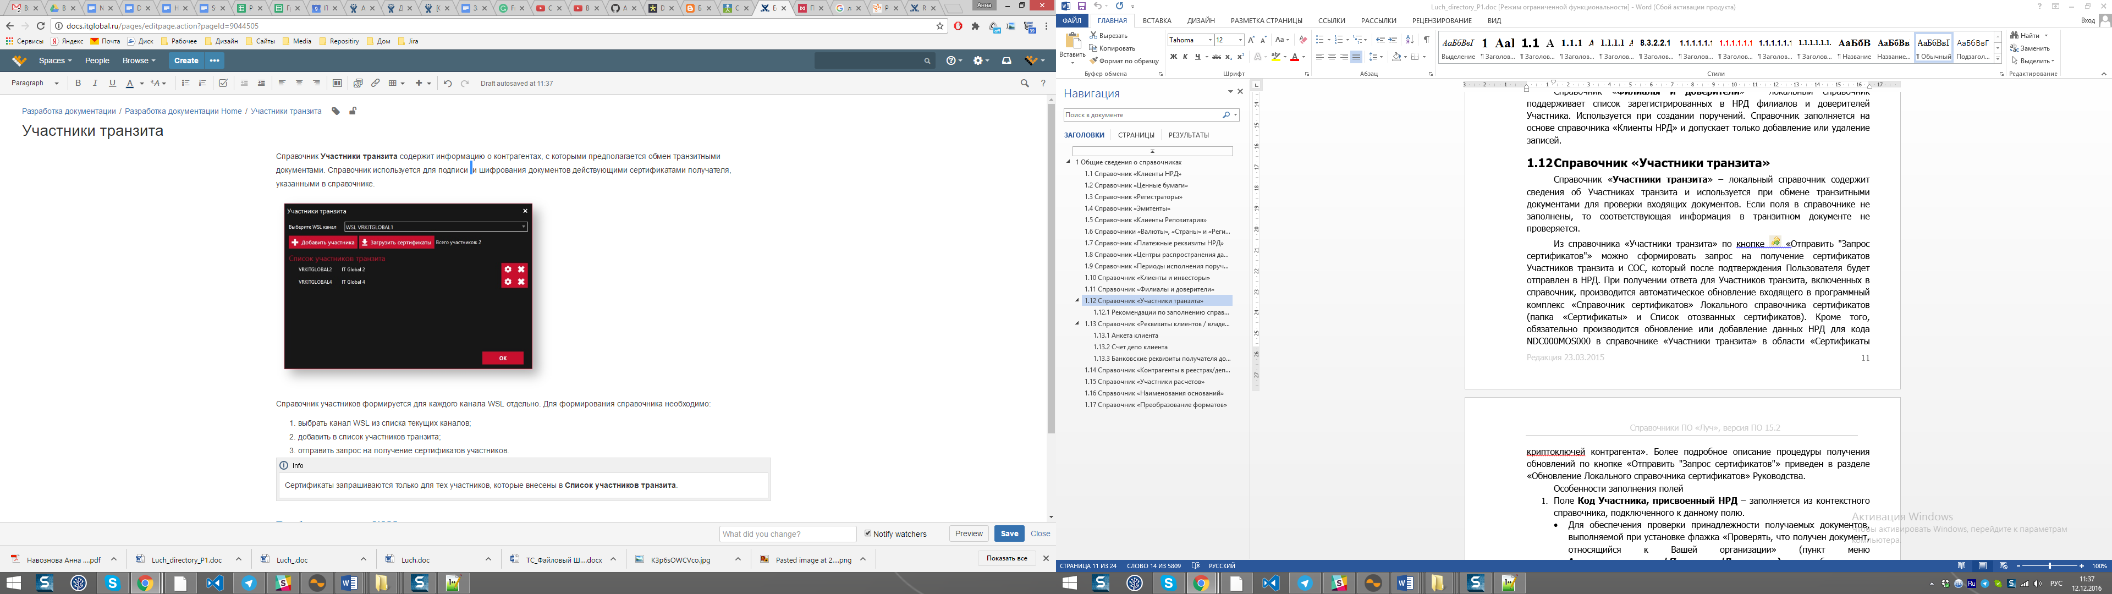This screenshot has width=2112, height=594.
Task: Open ДИЗАЙН ribbon tab in Word
Action: coord(1201,20)
